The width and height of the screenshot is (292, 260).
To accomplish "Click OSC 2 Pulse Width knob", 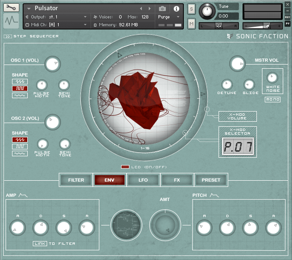I will 43,144.
